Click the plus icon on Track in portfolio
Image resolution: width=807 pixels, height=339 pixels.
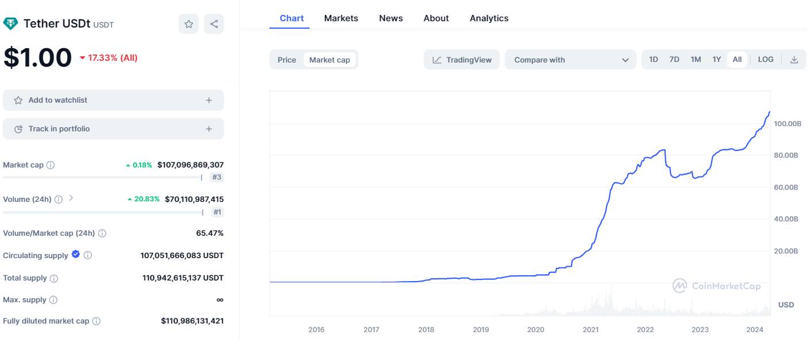[209, 129]
